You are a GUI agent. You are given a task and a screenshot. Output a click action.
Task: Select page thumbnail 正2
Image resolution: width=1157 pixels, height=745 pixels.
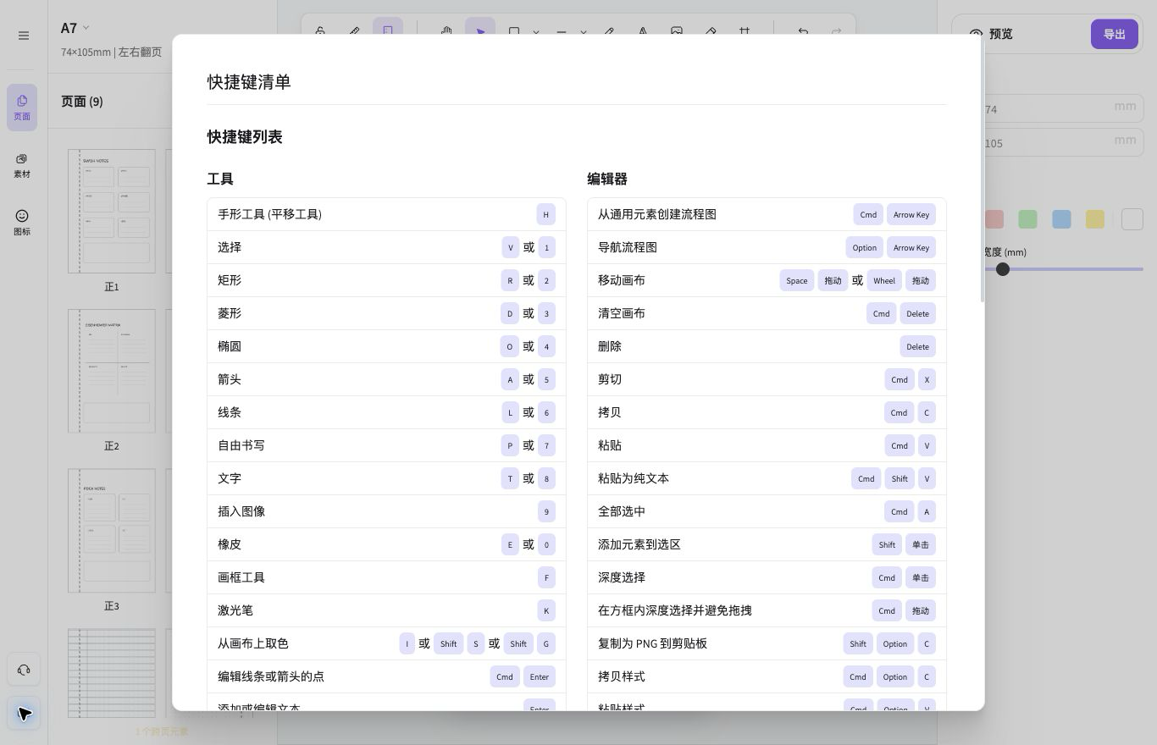112,371
